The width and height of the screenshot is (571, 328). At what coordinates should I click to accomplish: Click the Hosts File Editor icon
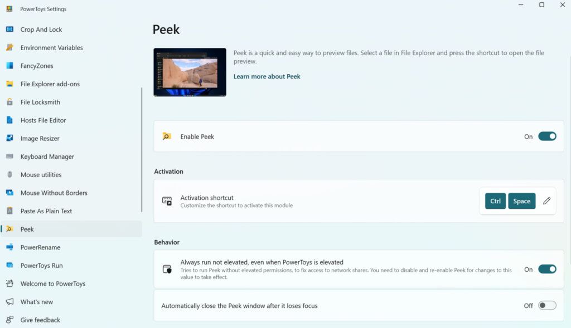9,120
